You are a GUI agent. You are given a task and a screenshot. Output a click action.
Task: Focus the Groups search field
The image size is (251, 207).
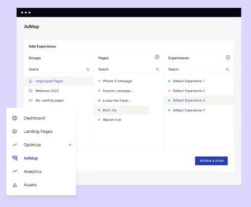coord(59,70)
